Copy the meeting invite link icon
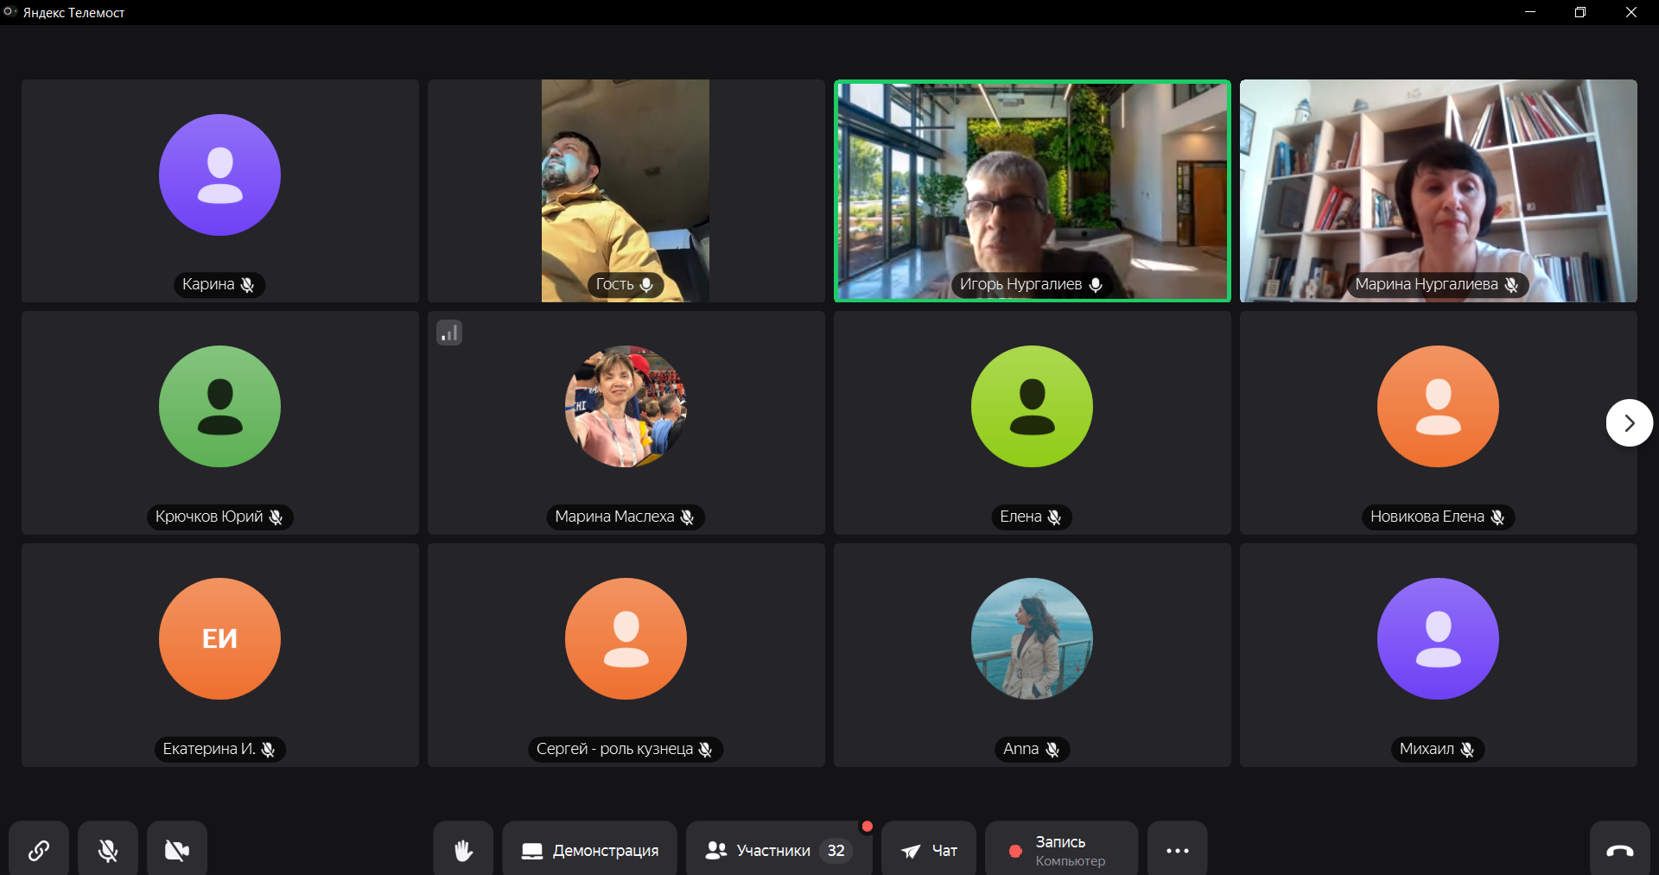 pos(39,850)
